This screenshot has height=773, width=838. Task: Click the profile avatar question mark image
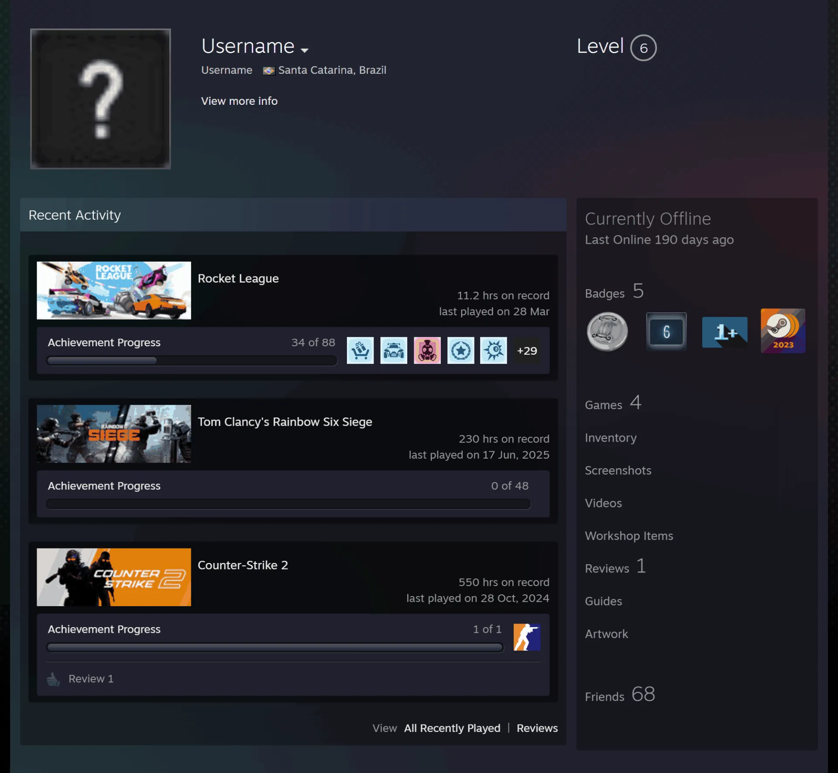tap(100, 99)
